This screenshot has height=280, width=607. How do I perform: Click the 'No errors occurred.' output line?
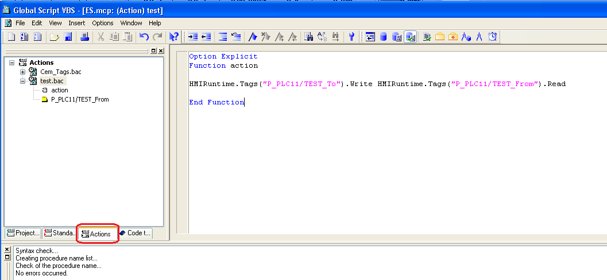pyautogui.click(x=41, y=273)
